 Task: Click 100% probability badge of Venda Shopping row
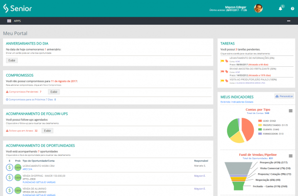click(18, 178)
